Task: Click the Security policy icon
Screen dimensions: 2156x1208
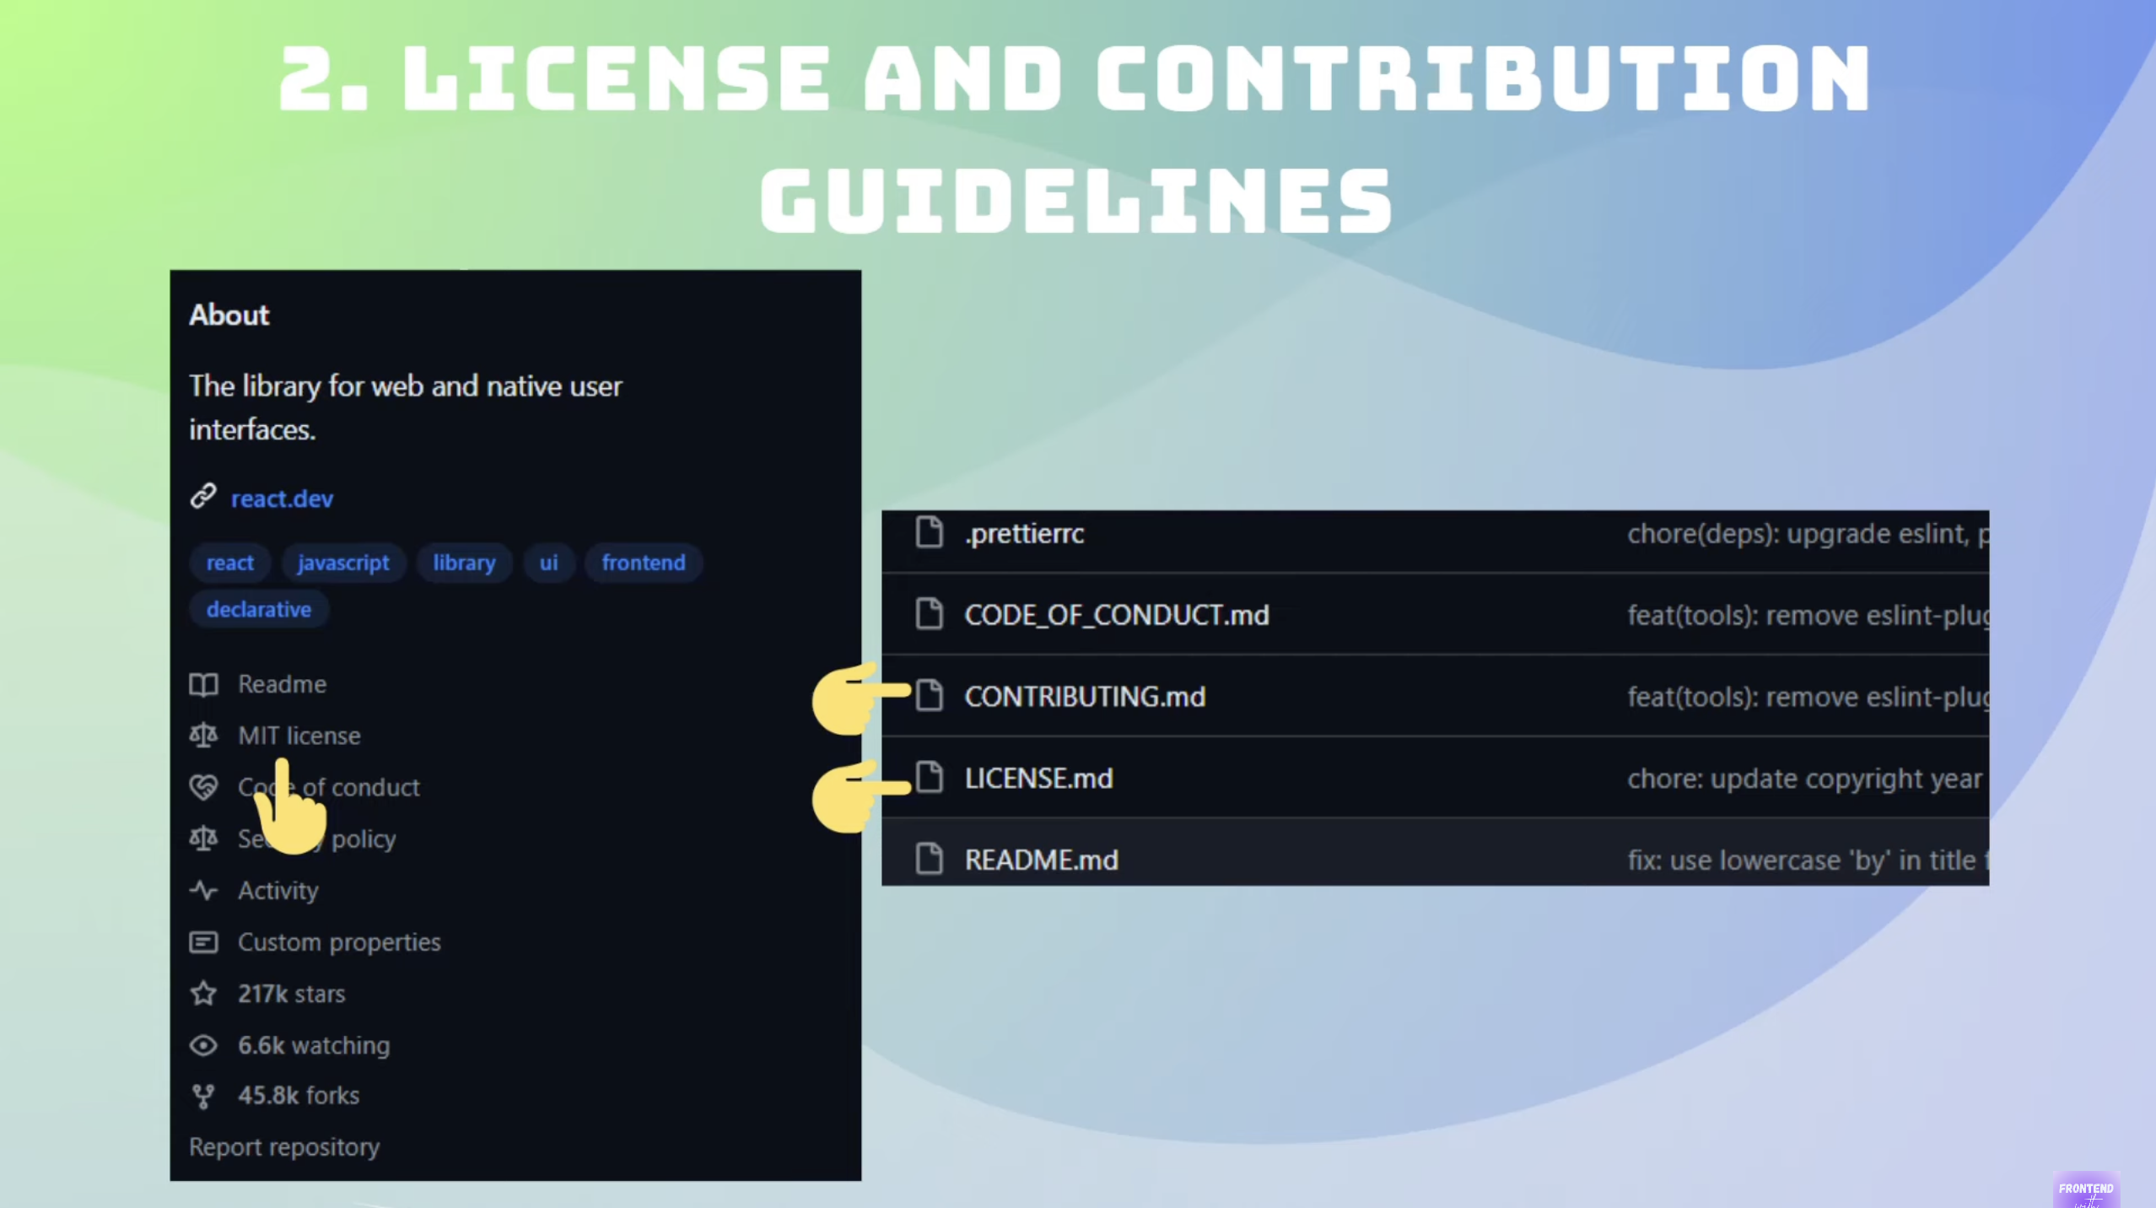Action: tap(204, 839)
